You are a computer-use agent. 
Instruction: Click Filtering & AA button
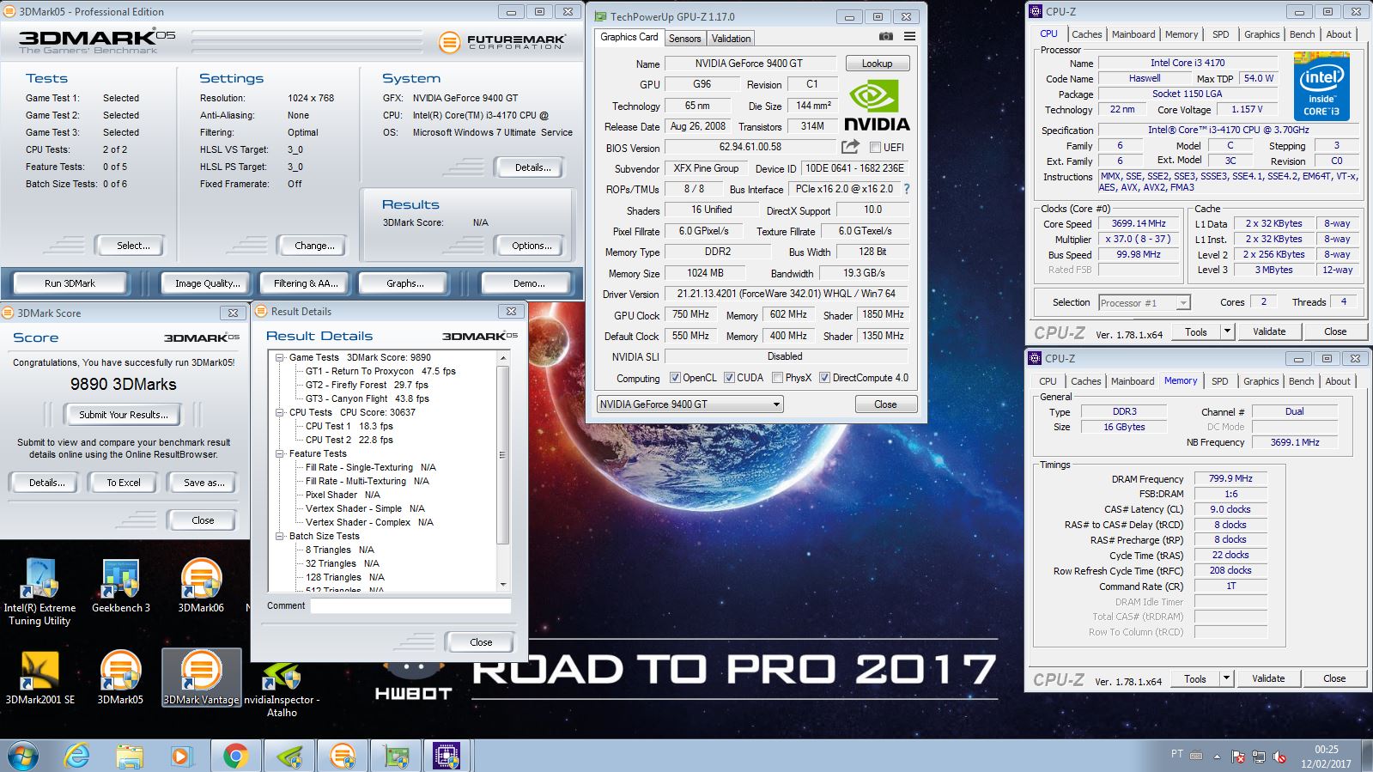pyautogui.click(x=306, y=283)
